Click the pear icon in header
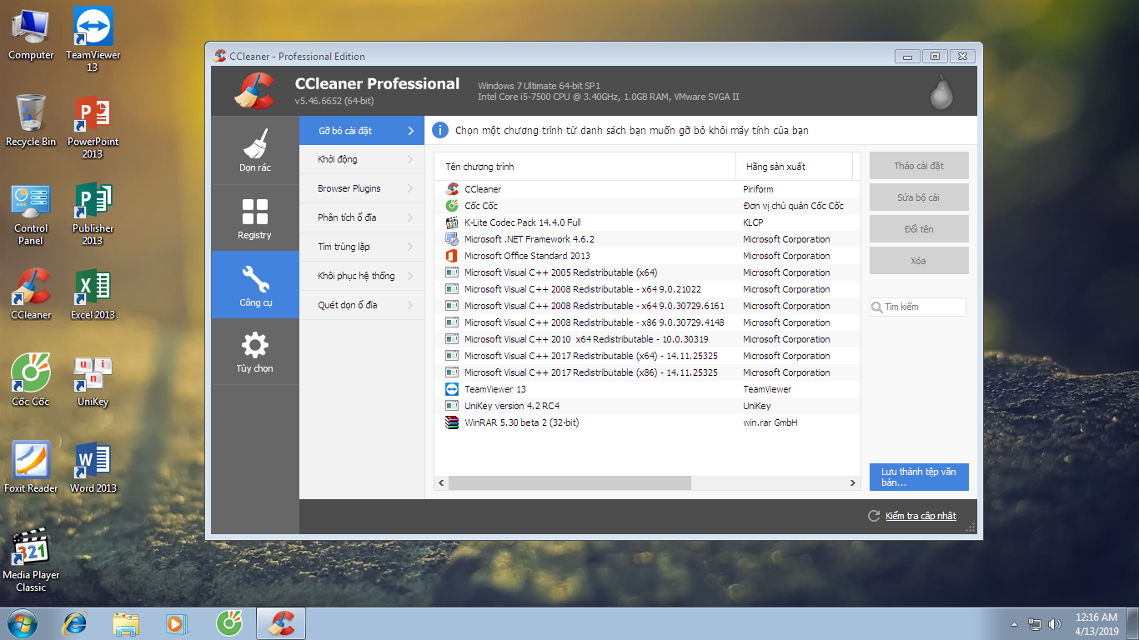The height and width of the screenshot is (640, 1139). coord(941,92)
